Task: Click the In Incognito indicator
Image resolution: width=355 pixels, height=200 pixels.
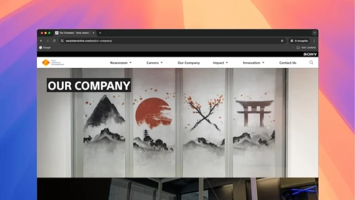Action: 299,41
